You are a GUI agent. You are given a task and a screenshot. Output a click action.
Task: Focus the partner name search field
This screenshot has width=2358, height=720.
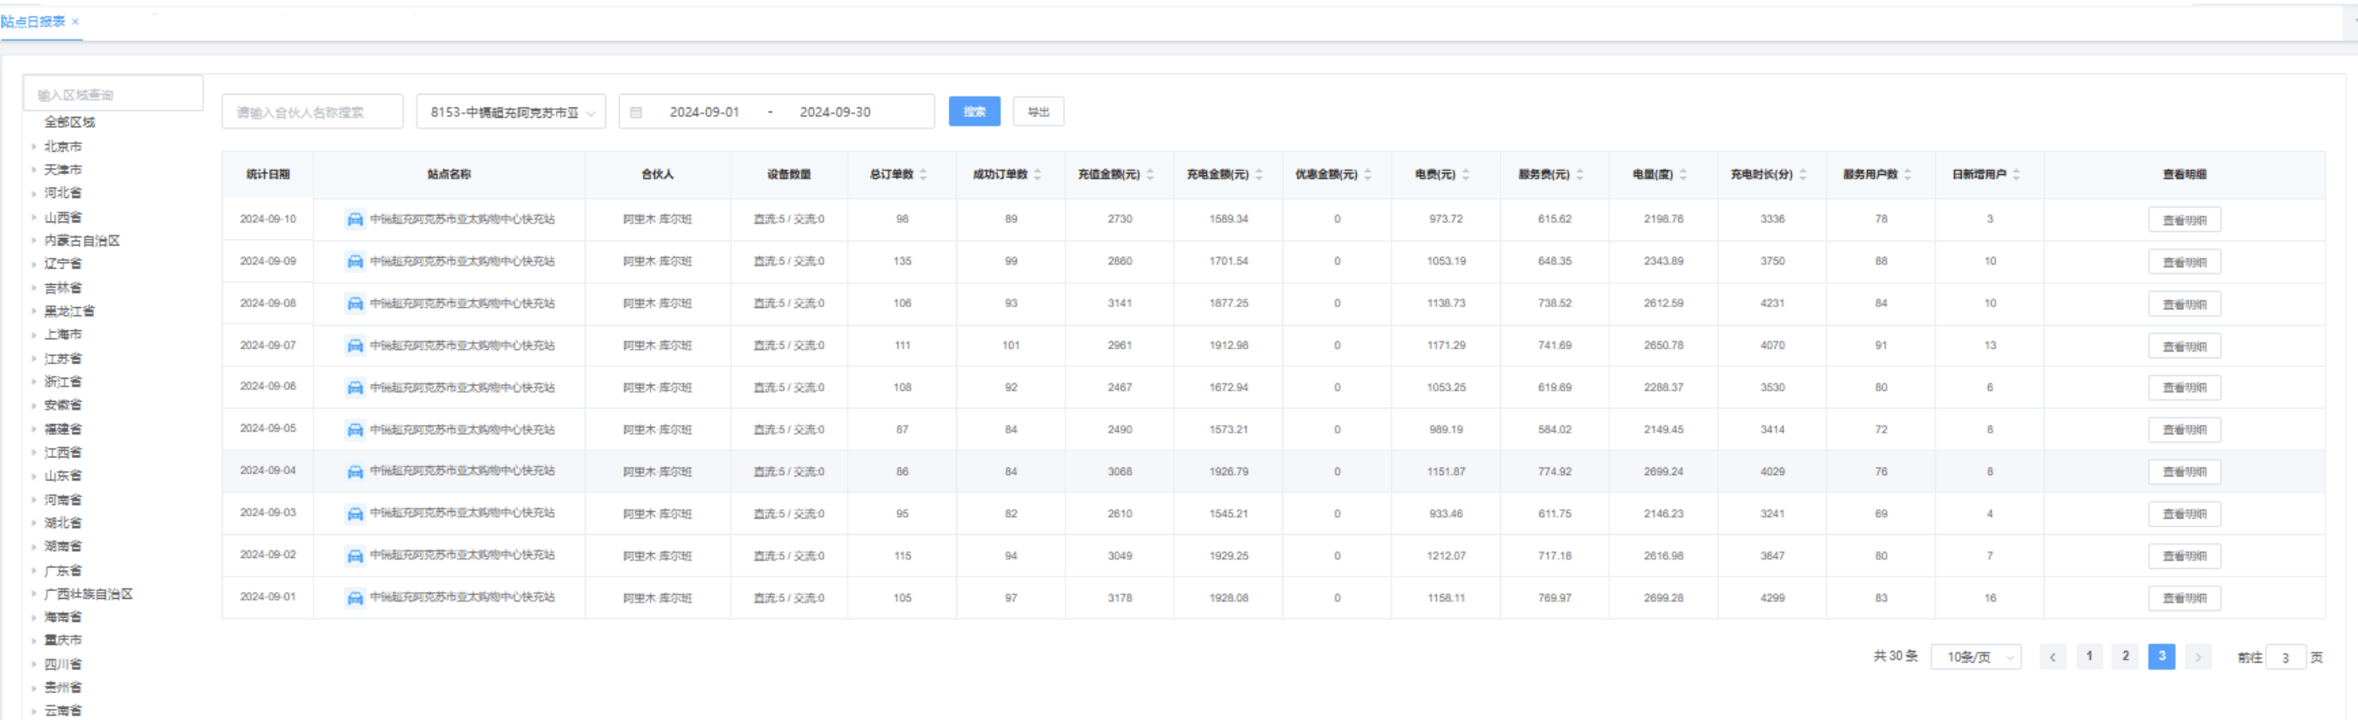(x=312, y=113)
